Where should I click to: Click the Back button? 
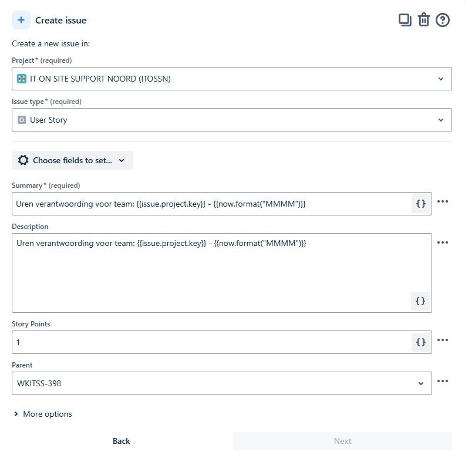tap(122, 441)
